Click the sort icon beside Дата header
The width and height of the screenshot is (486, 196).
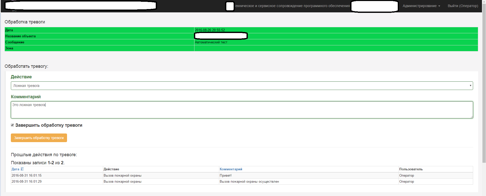tap(22, 169)
